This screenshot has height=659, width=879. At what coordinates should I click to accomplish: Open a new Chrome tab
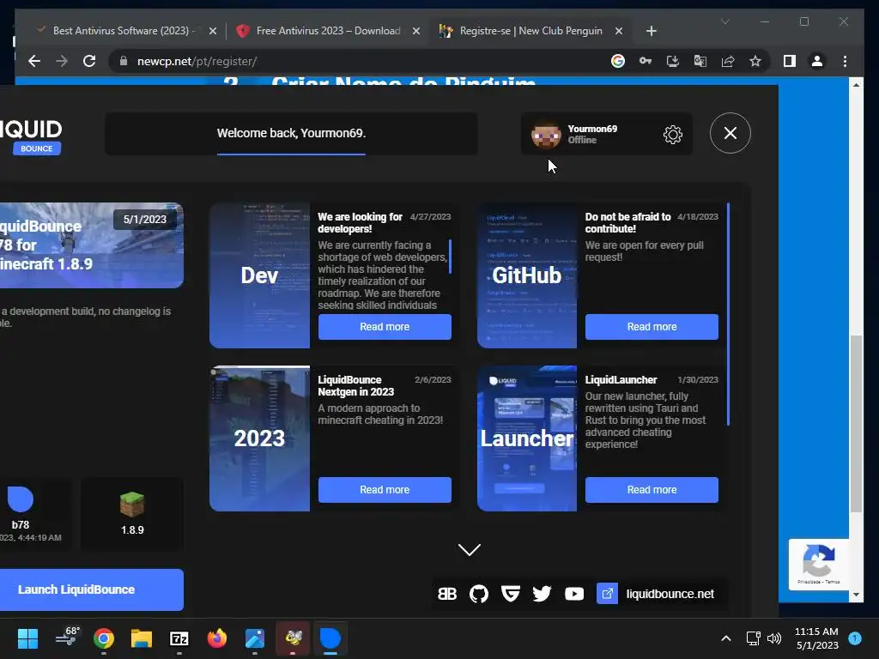651,31
